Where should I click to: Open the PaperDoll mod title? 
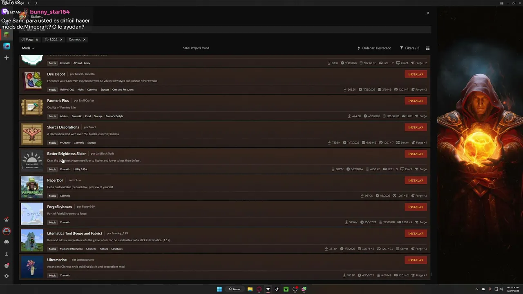coord(55,180)
